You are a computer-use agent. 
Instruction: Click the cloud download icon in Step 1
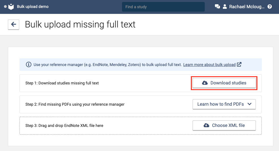click(205, 83)
